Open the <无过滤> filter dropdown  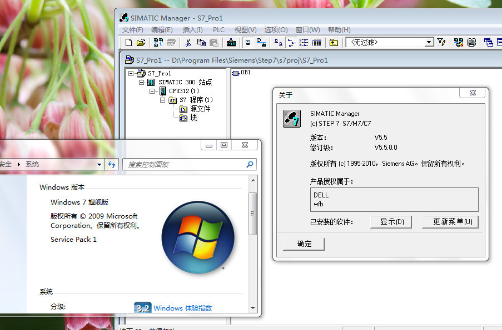(x=429, y=42)
